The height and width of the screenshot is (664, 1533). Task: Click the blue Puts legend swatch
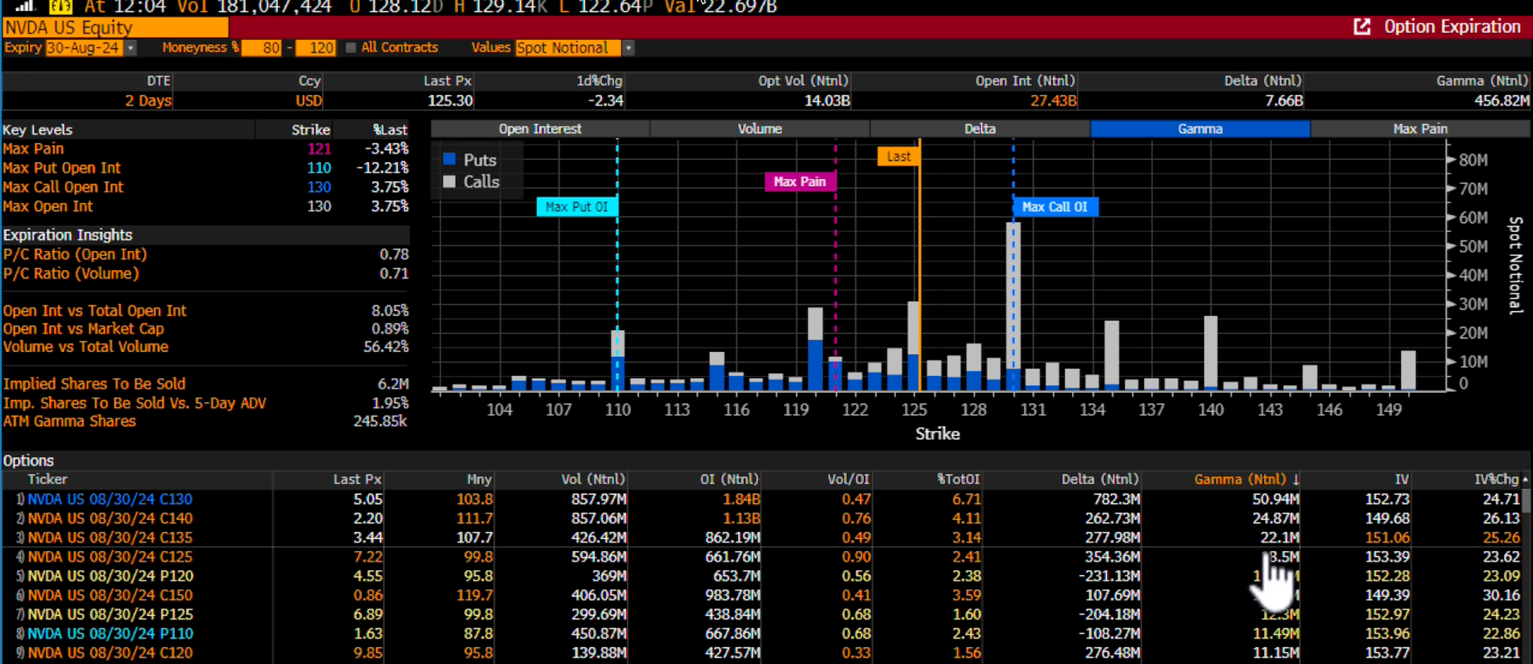click(x=449, y=159)
